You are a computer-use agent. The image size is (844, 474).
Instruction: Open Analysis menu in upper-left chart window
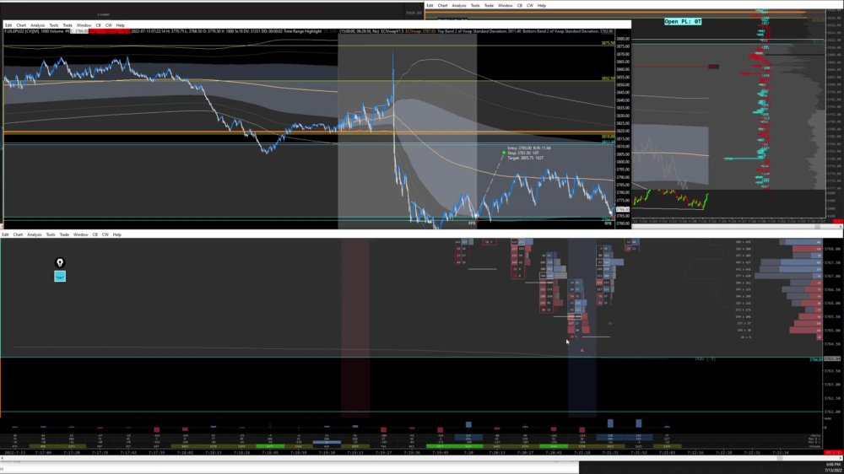pyautogui.click(x=38, y=25)
